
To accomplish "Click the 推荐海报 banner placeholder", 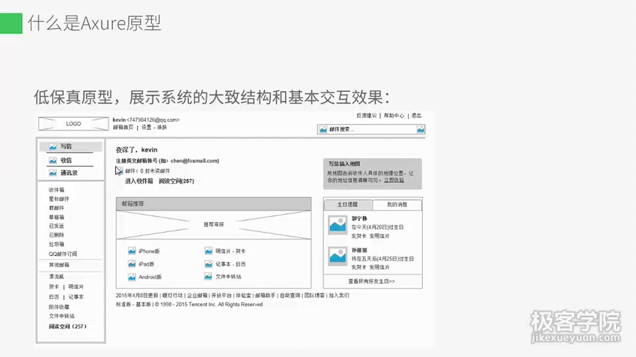I will pyautogui.click(x=214, y=225).
